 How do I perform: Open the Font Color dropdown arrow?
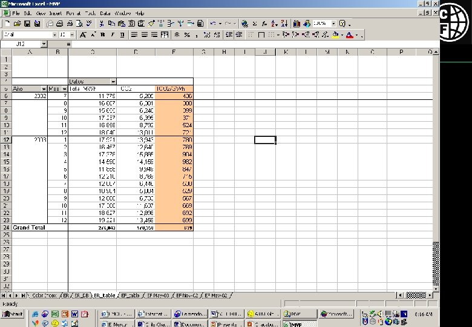[x=356, y=35]
